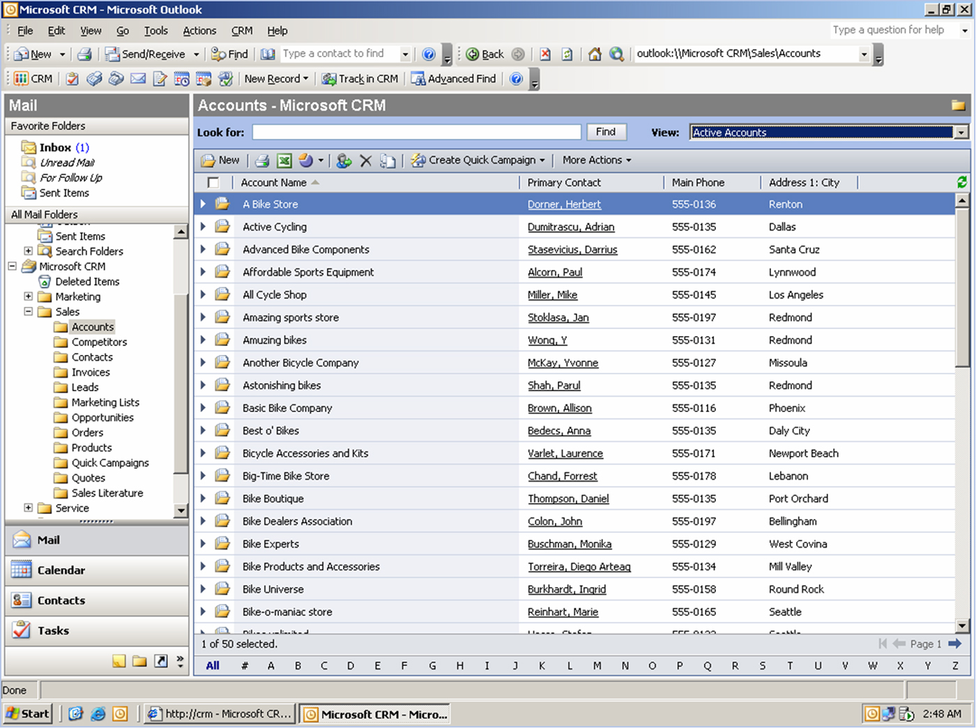Image resolution: width=976 pixels, height=728 pixels.
Task: Refresh the accounts grid
Action: (x=962, y=182)
